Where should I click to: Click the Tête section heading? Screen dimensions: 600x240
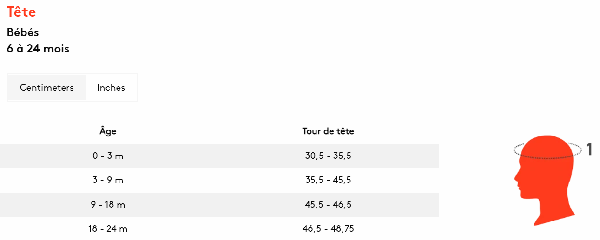point(21,12)
